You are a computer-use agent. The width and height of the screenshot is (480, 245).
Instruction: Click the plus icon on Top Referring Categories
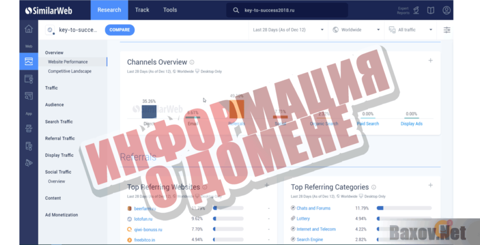tap(430, 185)
